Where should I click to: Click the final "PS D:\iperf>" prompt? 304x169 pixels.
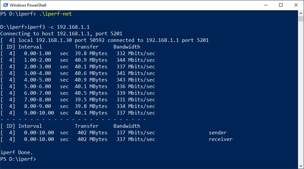pos(18,159)
